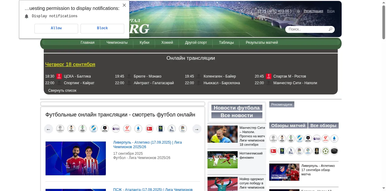Select Serie A icon in broadcasts carousel

(x=138, y=129)
